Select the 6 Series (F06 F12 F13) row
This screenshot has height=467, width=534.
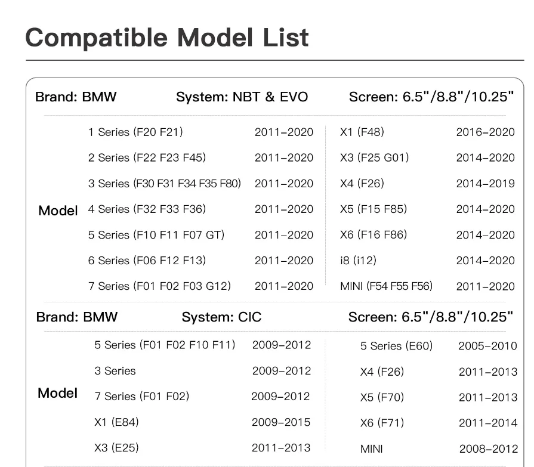point(200,261)
